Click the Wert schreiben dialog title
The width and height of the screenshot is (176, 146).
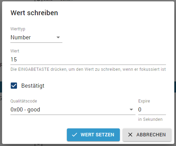(34, 13)
